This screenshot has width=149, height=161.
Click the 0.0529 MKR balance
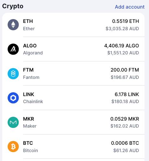(125, 119)
